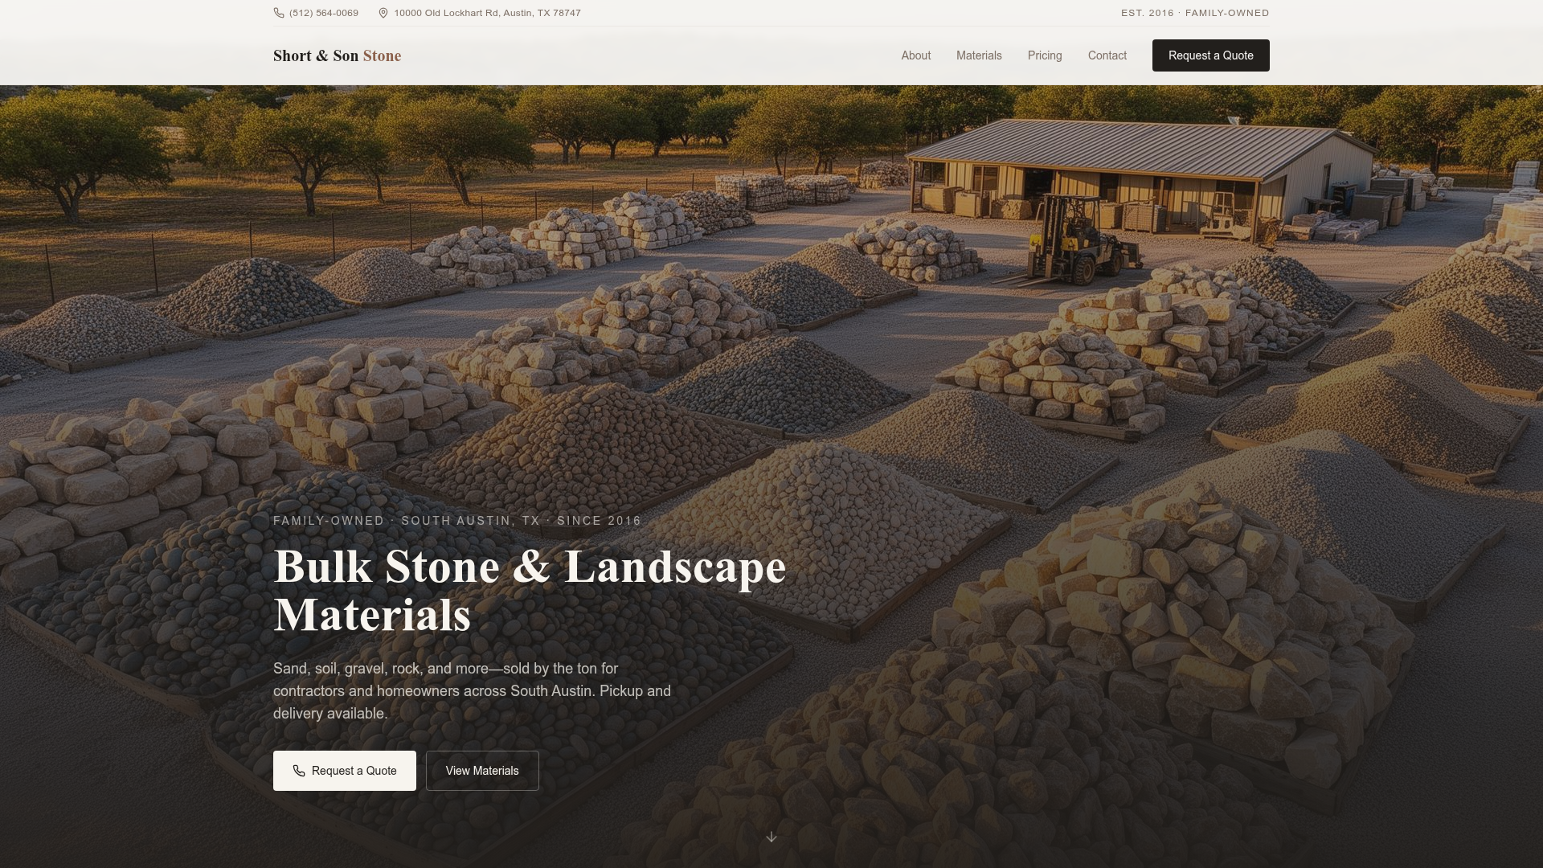Screen dimensions: 1543x868
Task: Click dark Request a Quote header button
Action: (x=1210, y=55)
